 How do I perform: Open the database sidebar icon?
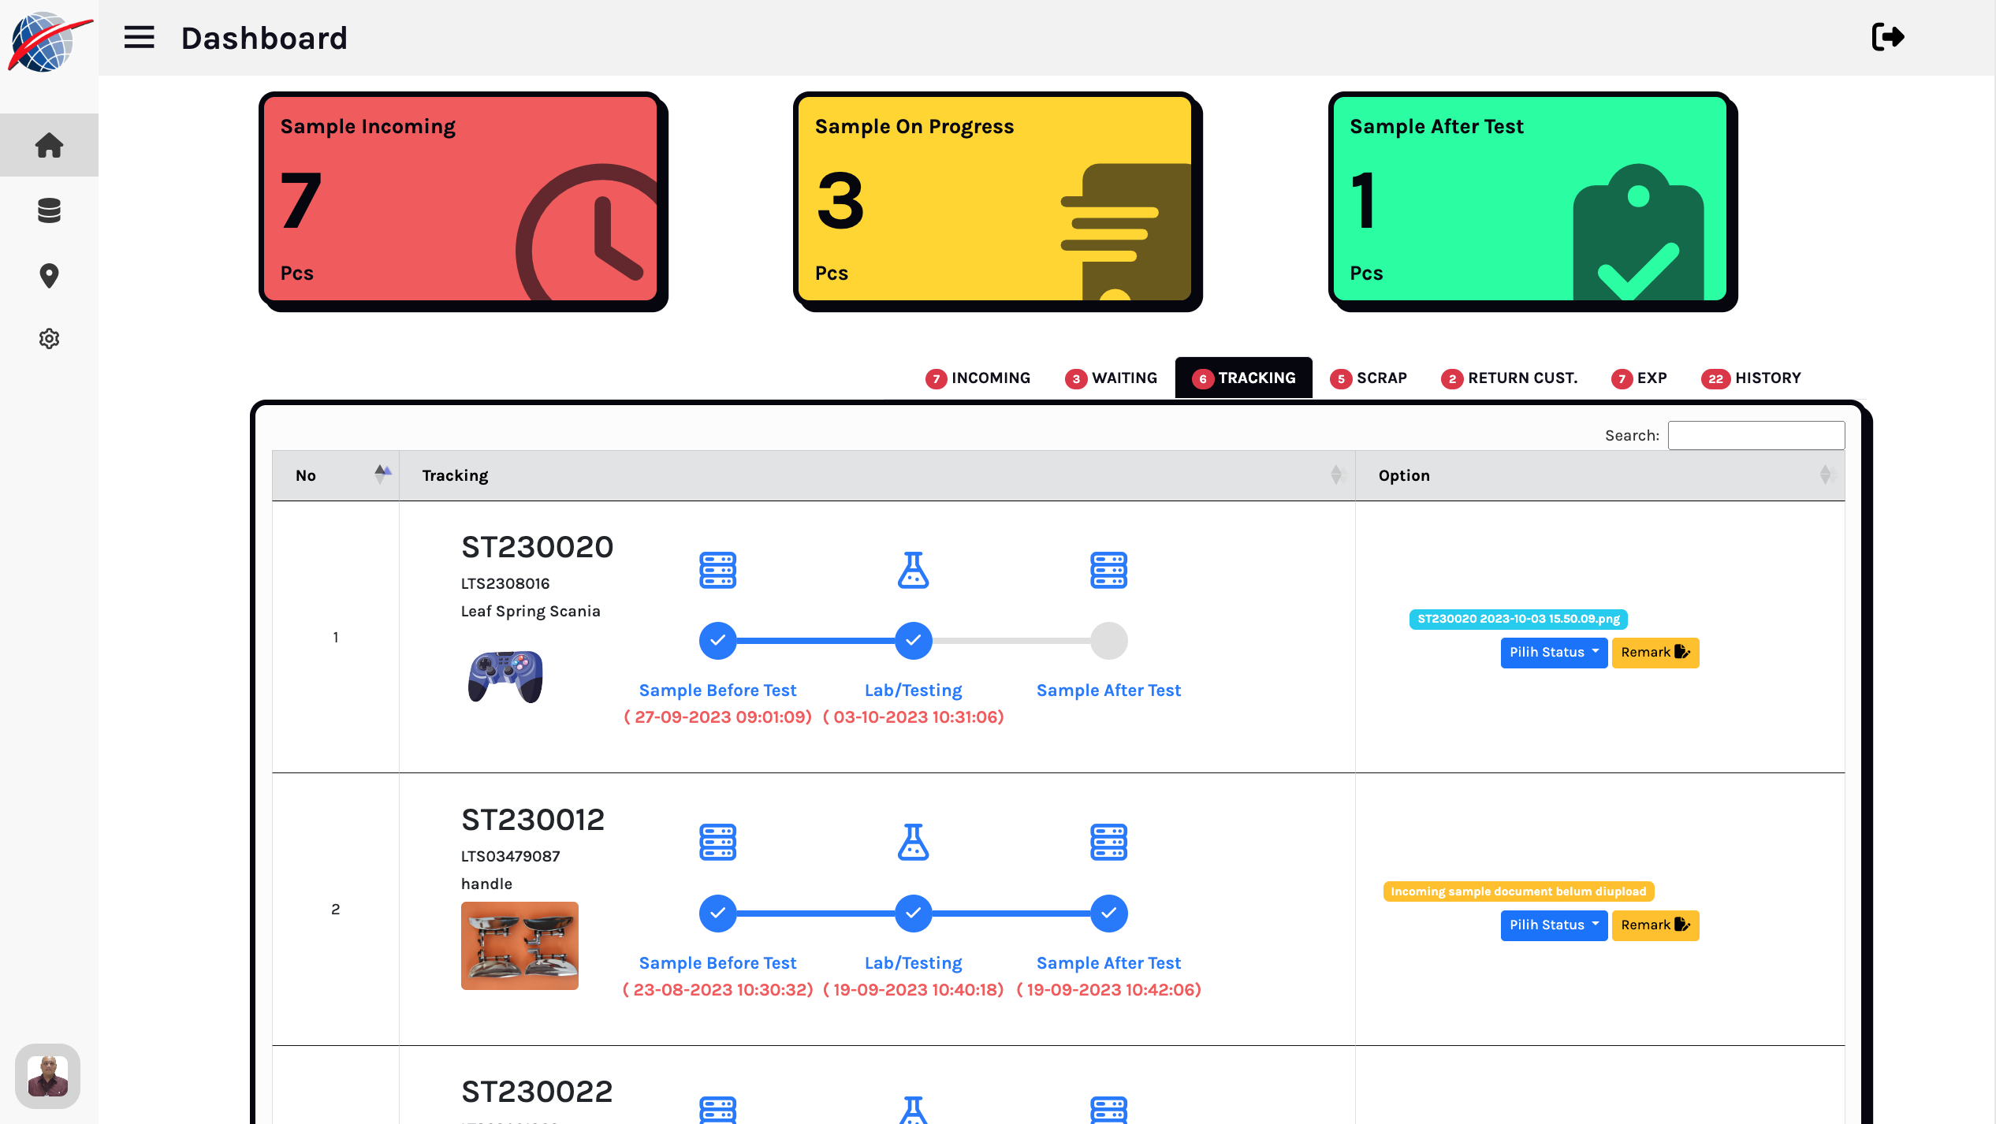49,210
